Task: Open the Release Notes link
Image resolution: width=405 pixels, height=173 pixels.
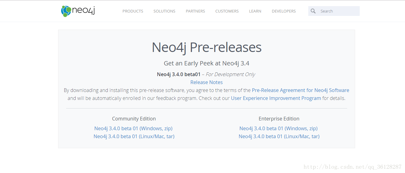Action: (207, 82)
